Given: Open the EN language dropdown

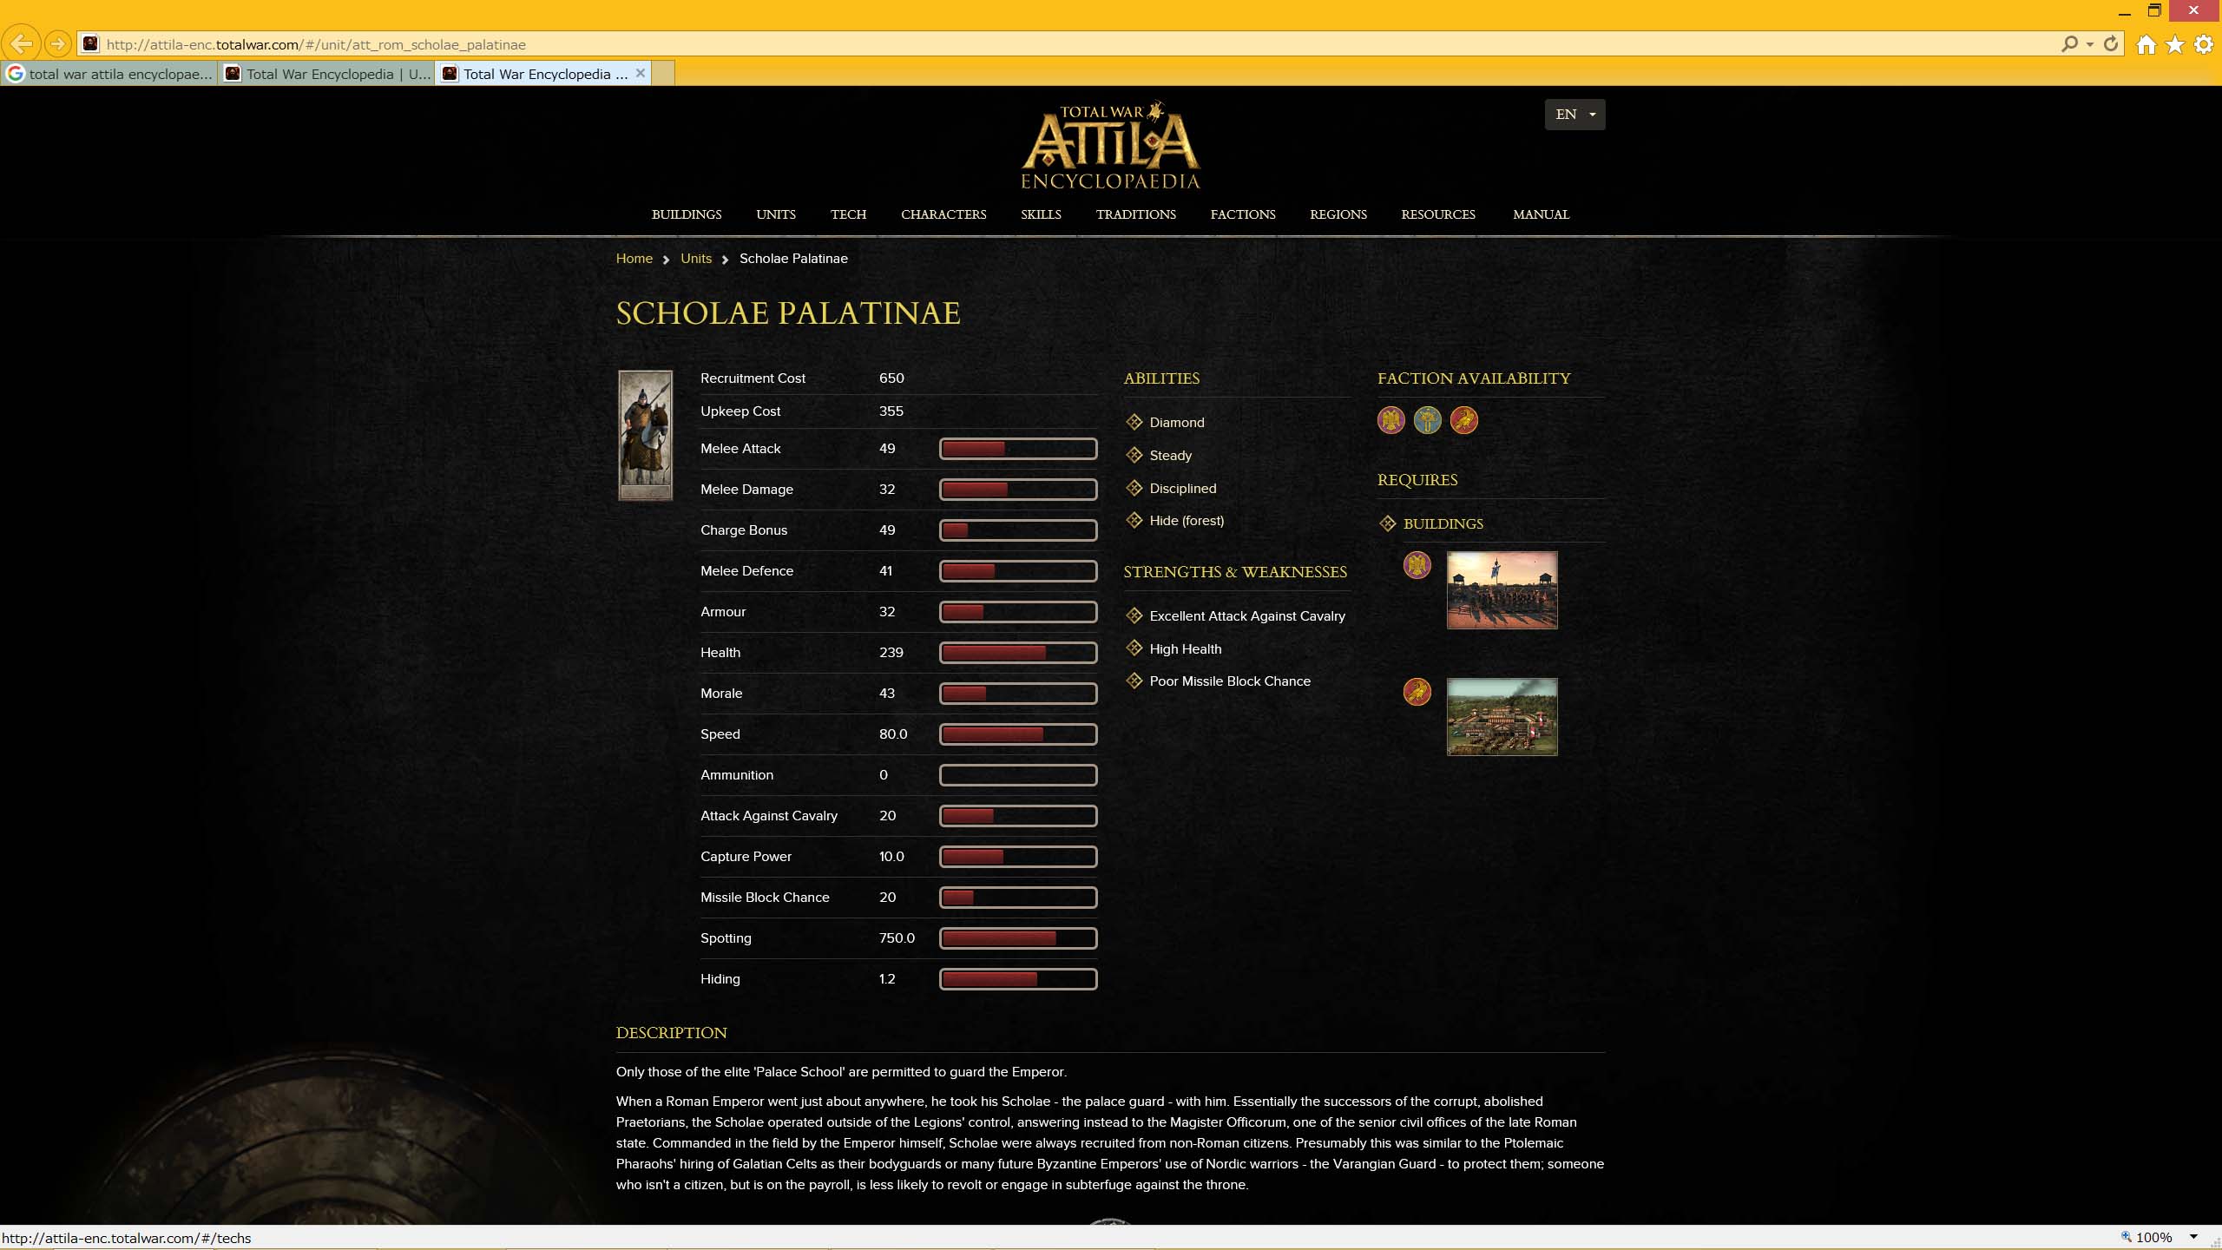Looking at the screenshot, I should tap(1574, 114).
